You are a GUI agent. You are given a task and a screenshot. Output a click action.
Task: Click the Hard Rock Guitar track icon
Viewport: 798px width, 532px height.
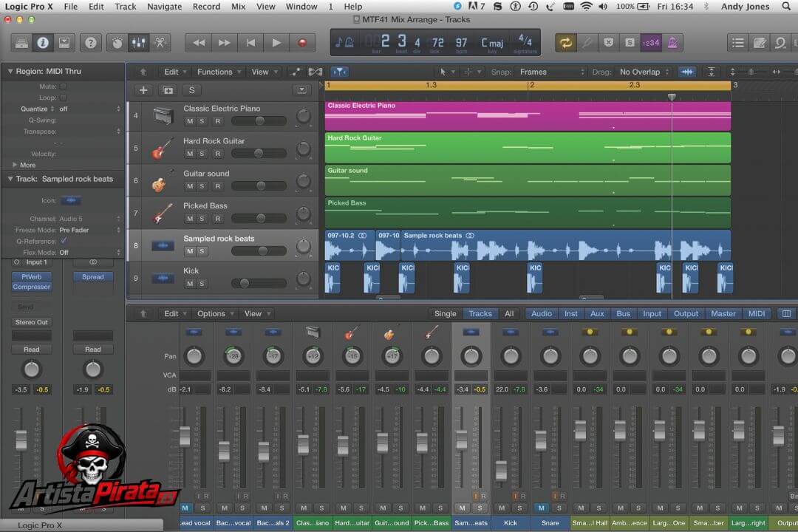162,148
